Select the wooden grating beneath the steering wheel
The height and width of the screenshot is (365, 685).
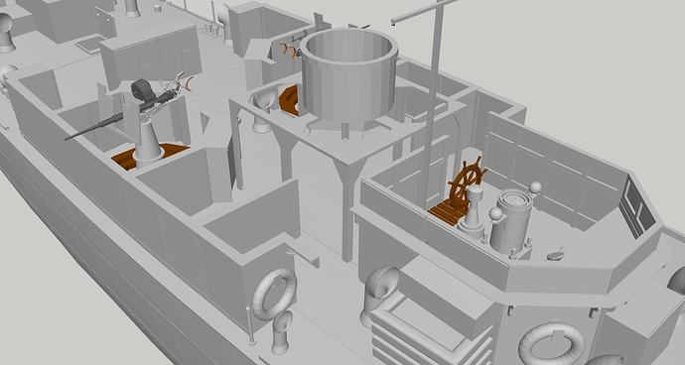pos(448,211)
